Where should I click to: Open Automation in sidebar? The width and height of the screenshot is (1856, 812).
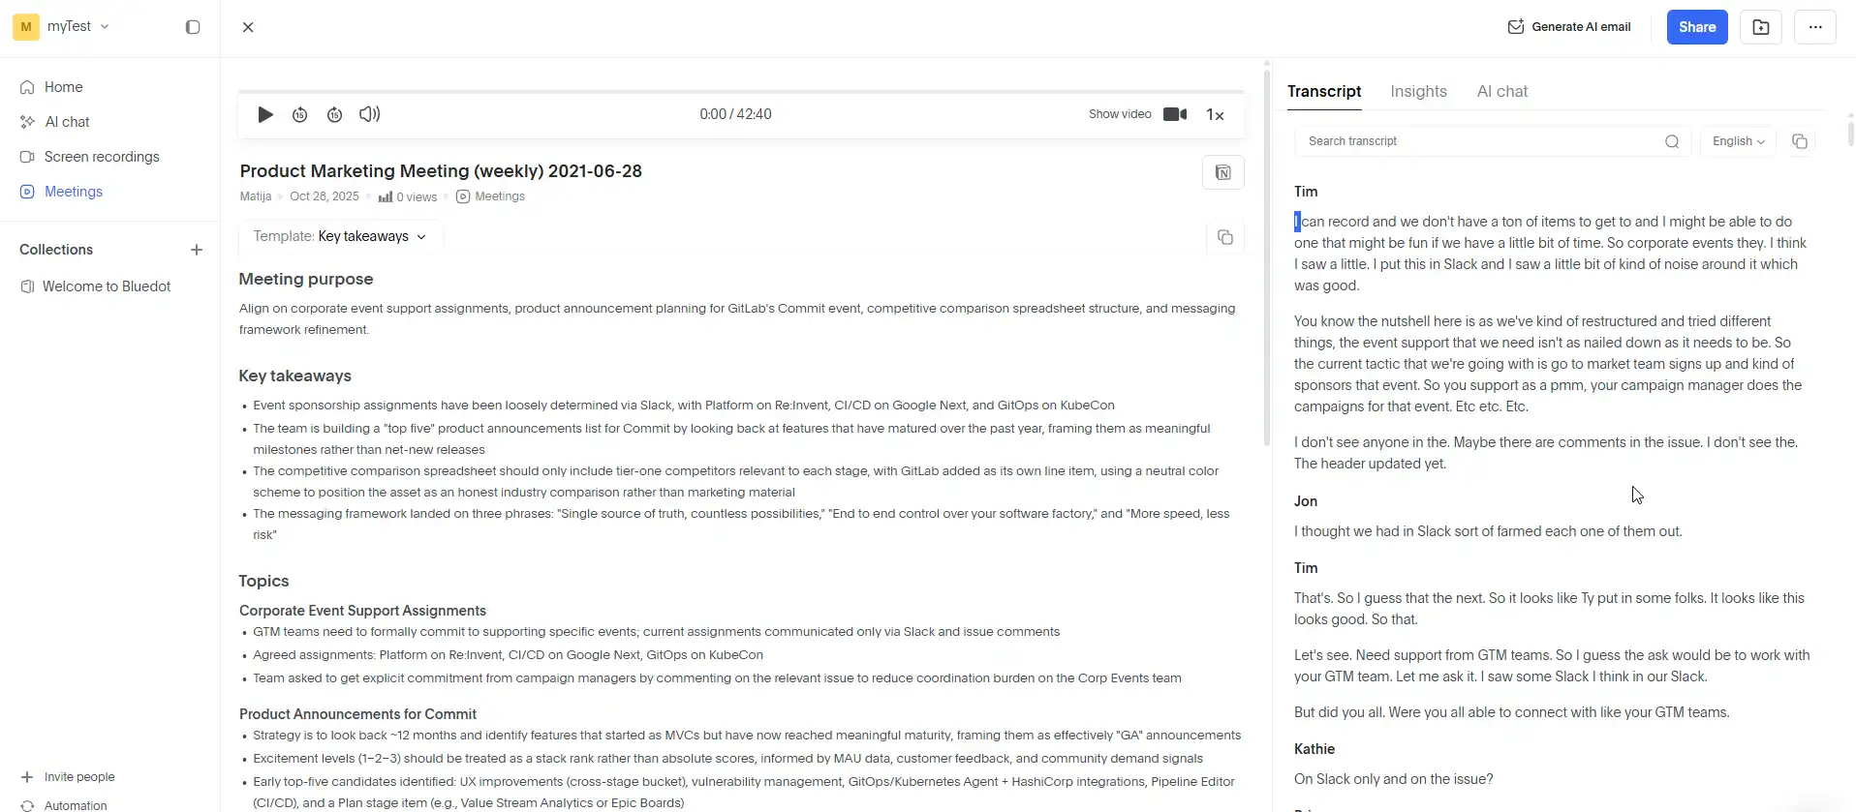click(76, 805)
